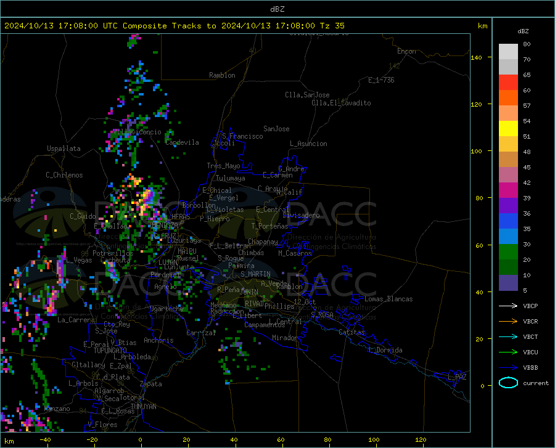Click the cyan 'current' ellipse icon
The height and width of the screenshot is (448, 555).
[x=508, y=383]
